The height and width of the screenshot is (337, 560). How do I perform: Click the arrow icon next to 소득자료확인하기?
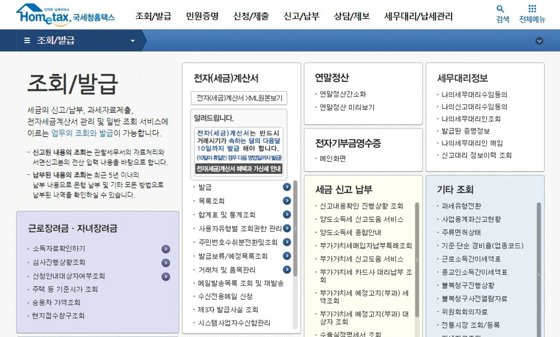click(165, 249)
